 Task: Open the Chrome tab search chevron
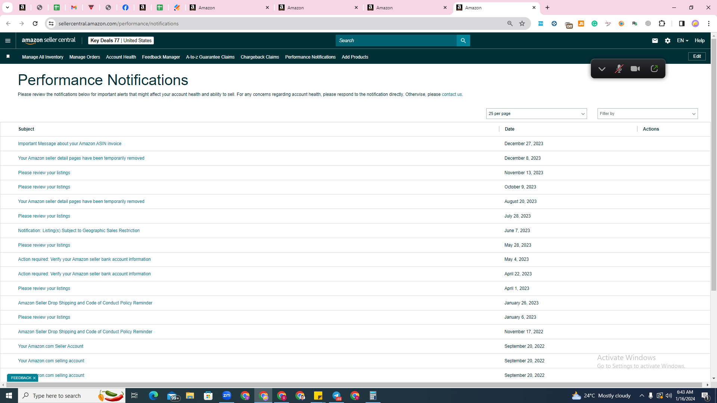(7, 7)
